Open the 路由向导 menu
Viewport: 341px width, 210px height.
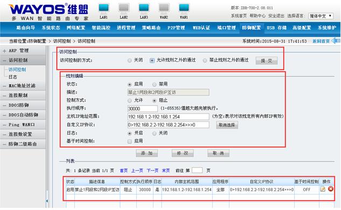pyautogui.click(x=26, y=28)
